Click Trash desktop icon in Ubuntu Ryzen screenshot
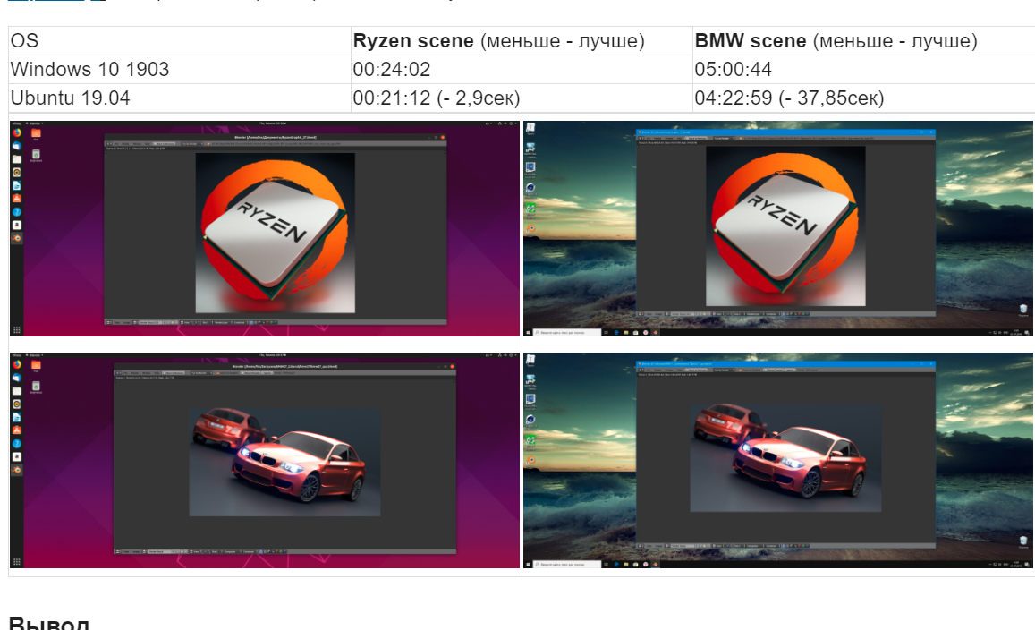The height and width of the screenshot is (630, 1035). [x=37, y=155]
